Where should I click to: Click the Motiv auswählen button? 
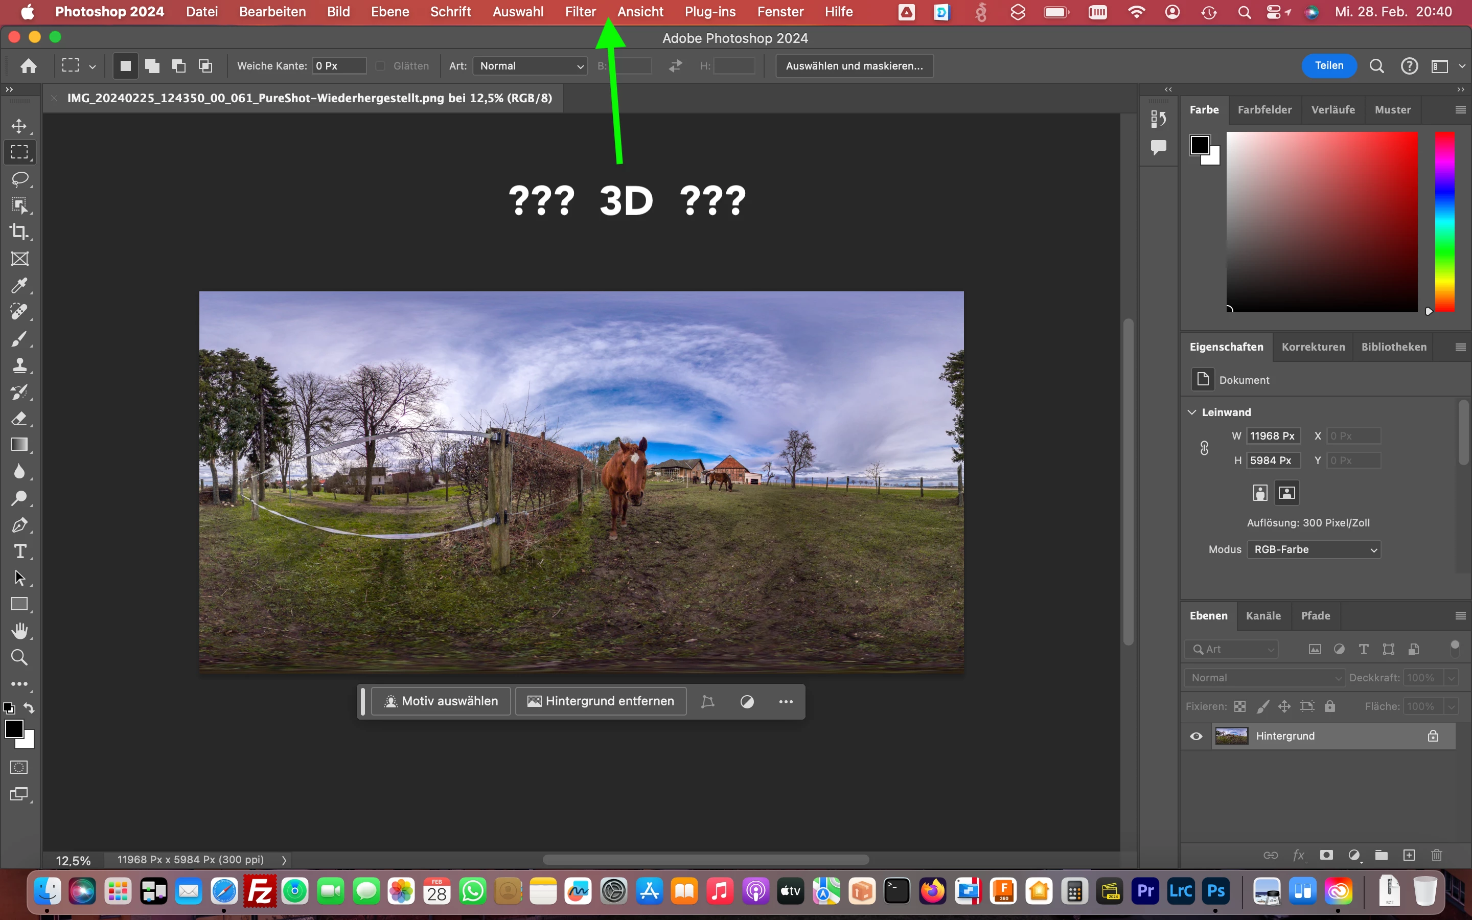[x=441, y=702]
